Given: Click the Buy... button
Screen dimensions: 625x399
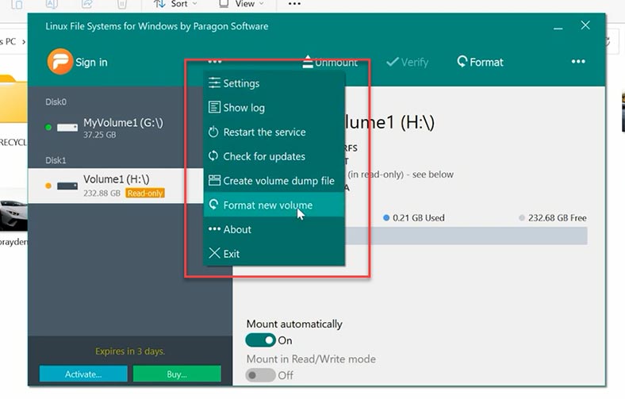Looking at the screenshot, I should (177, 374).
